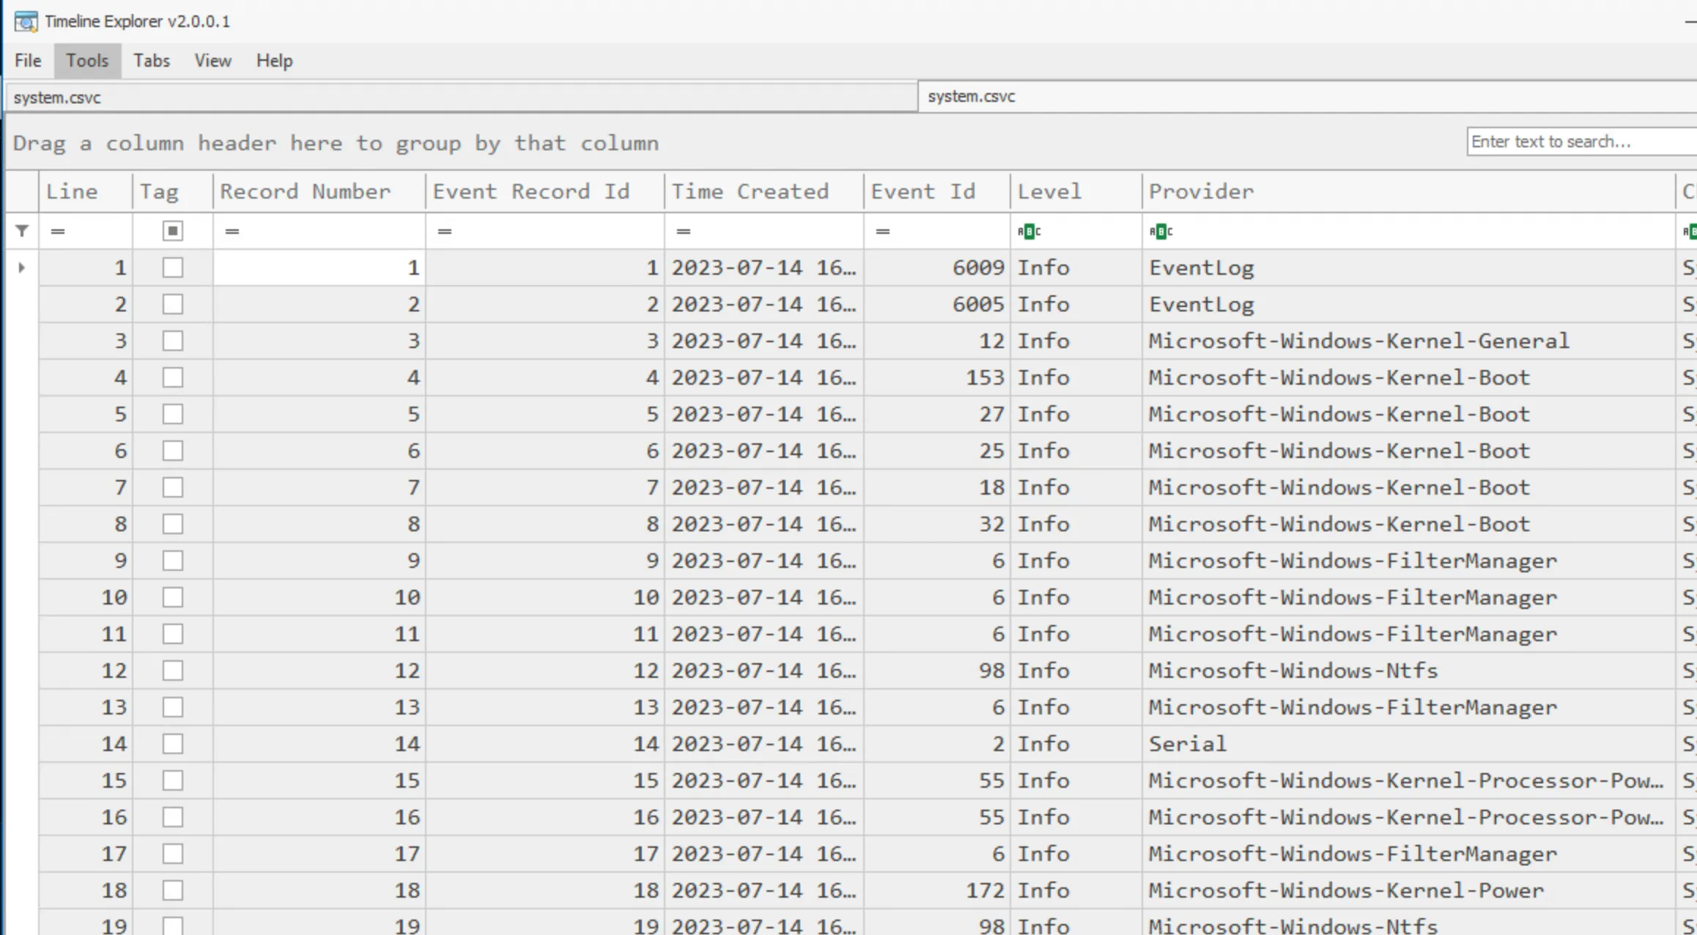Screen dimensions: 1697x935
Task: Click the 'Enter text to search' box
Action: coord(1582,141)
